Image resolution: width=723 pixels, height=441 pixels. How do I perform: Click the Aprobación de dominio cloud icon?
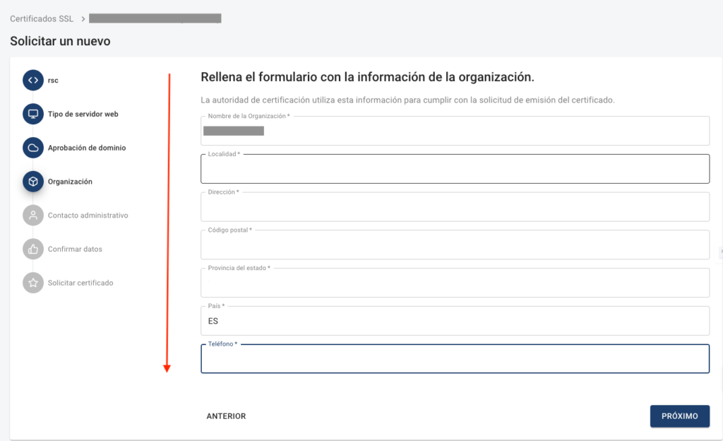point(33,148)
